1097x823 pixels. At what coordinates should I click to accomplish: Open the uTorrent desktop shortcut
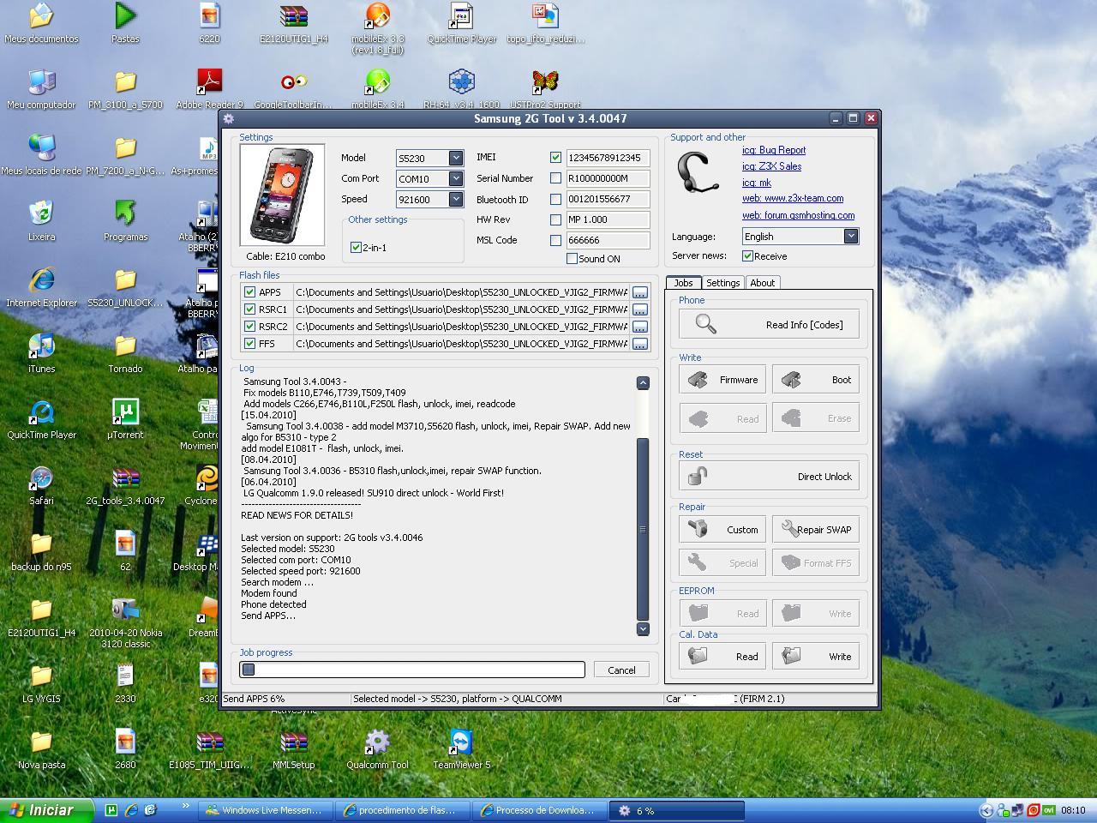[x=125, y=419]
